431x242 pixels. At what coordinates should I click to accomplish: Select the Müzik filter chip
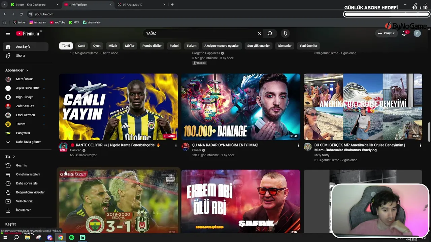pos(113,46)
